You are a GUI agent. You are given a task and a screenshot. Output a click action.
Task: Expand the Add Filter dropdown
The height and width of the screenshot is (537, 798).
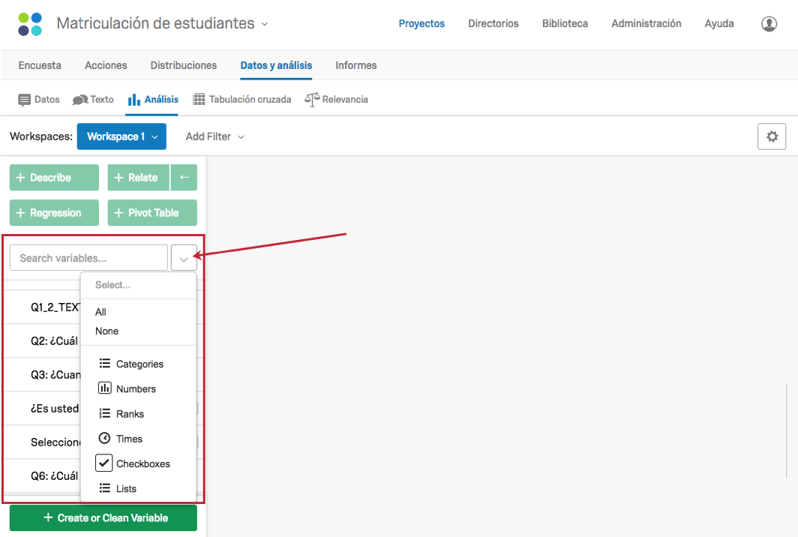click(x=214, y=136)
